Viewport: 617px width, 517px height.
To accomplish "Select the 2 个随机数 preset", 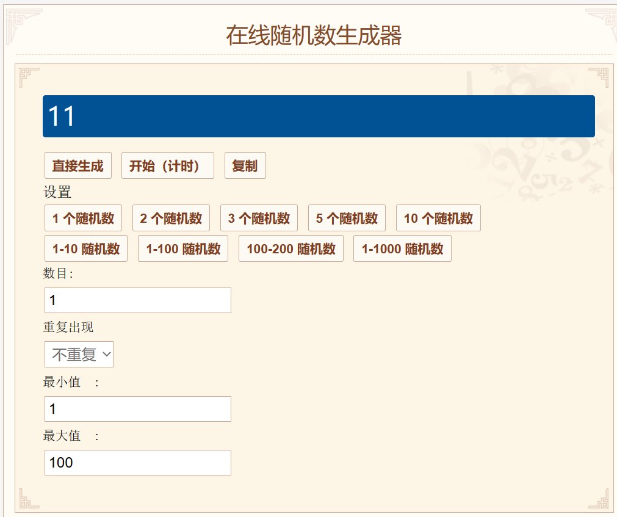I will [171, 218].
